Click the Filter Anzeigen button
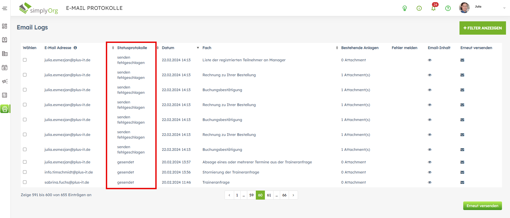 pos(482,28)
